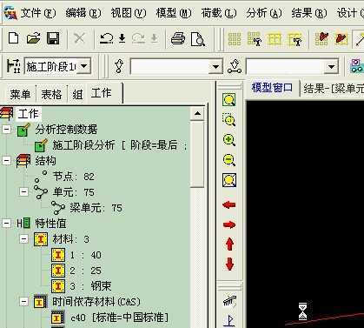364x328 pixels.
Task: Collapse the 结构 tree node
Action: (7, 160)
